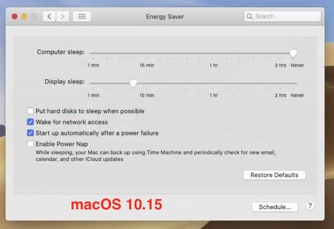Close the Energy Saver window
334x229 pixels.
pos(15,17)
